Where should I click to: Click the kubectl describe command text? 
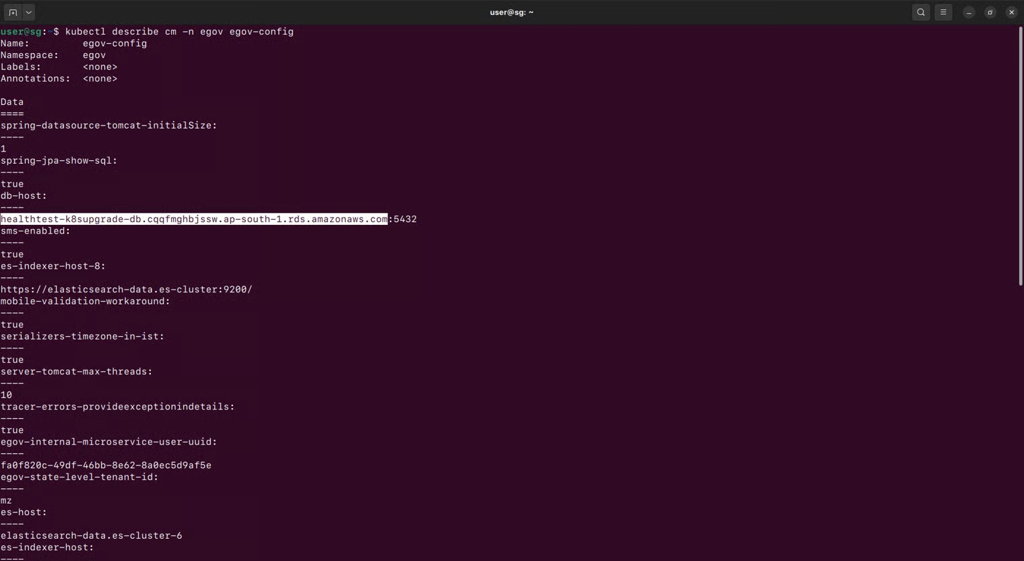[x=179, y=32]
